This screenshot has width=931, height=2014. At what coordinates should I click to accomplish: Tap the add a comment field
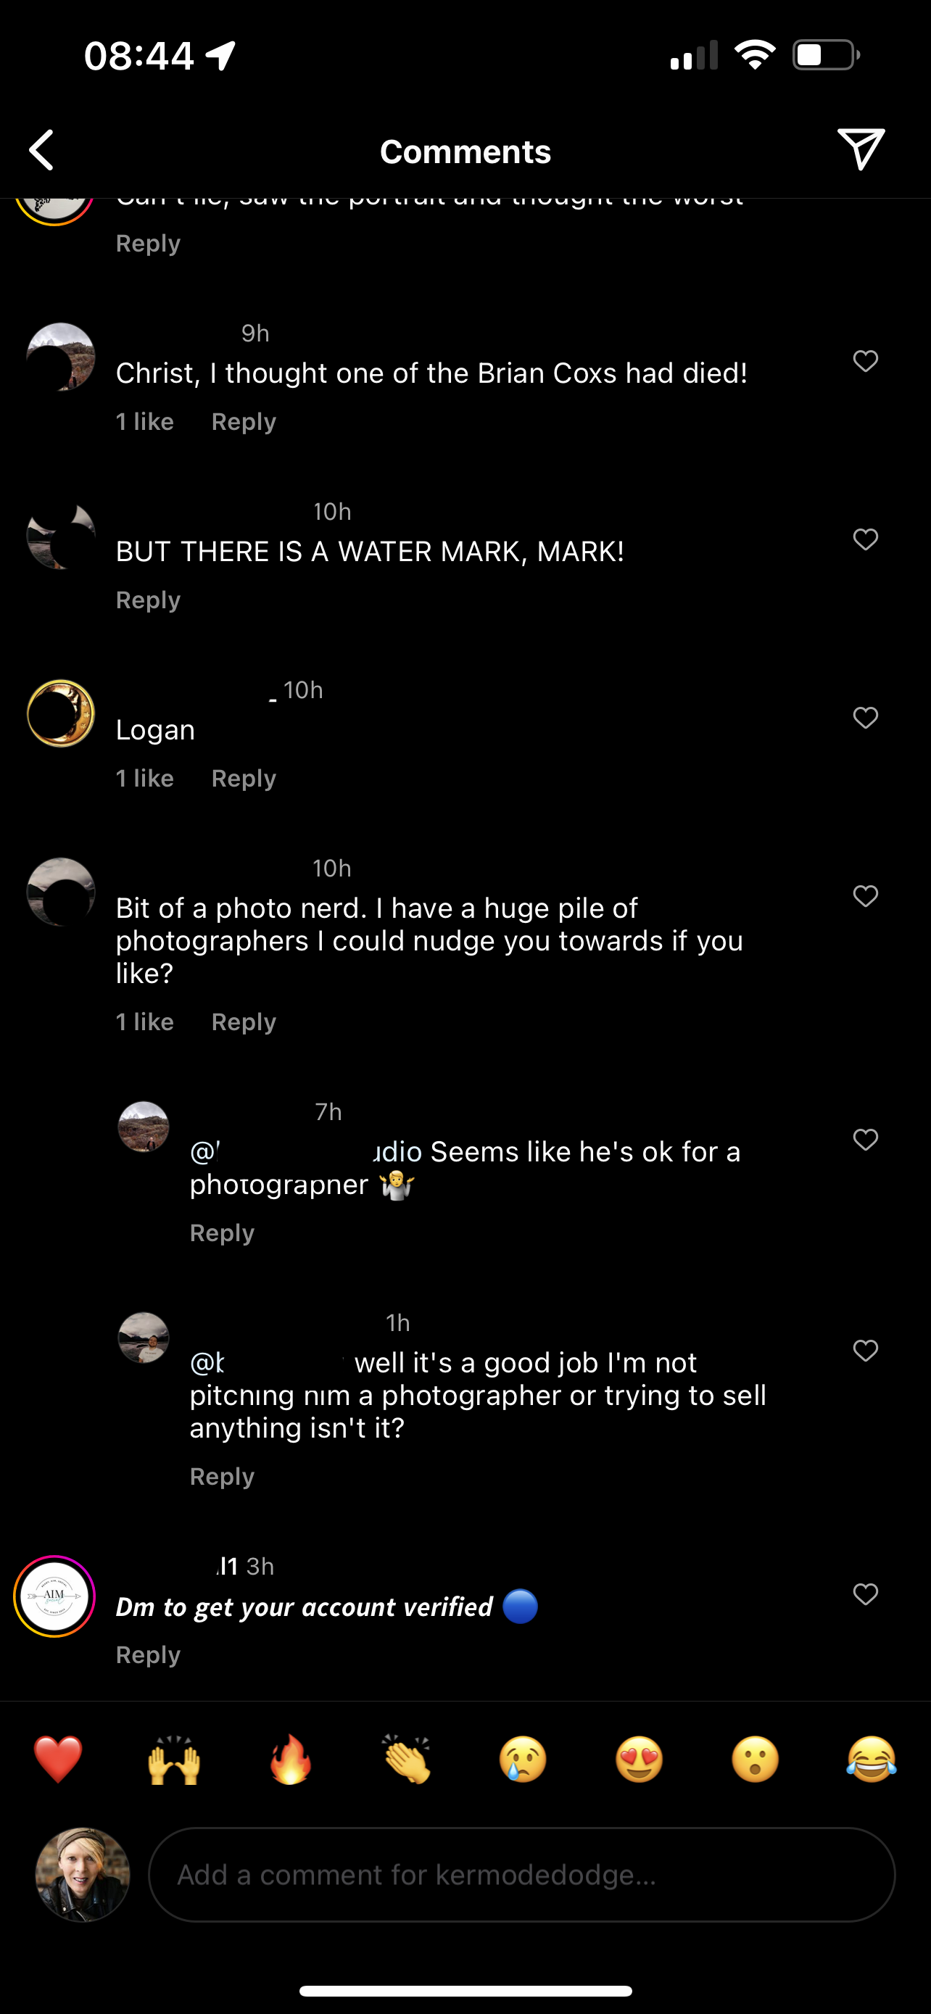521,1875
